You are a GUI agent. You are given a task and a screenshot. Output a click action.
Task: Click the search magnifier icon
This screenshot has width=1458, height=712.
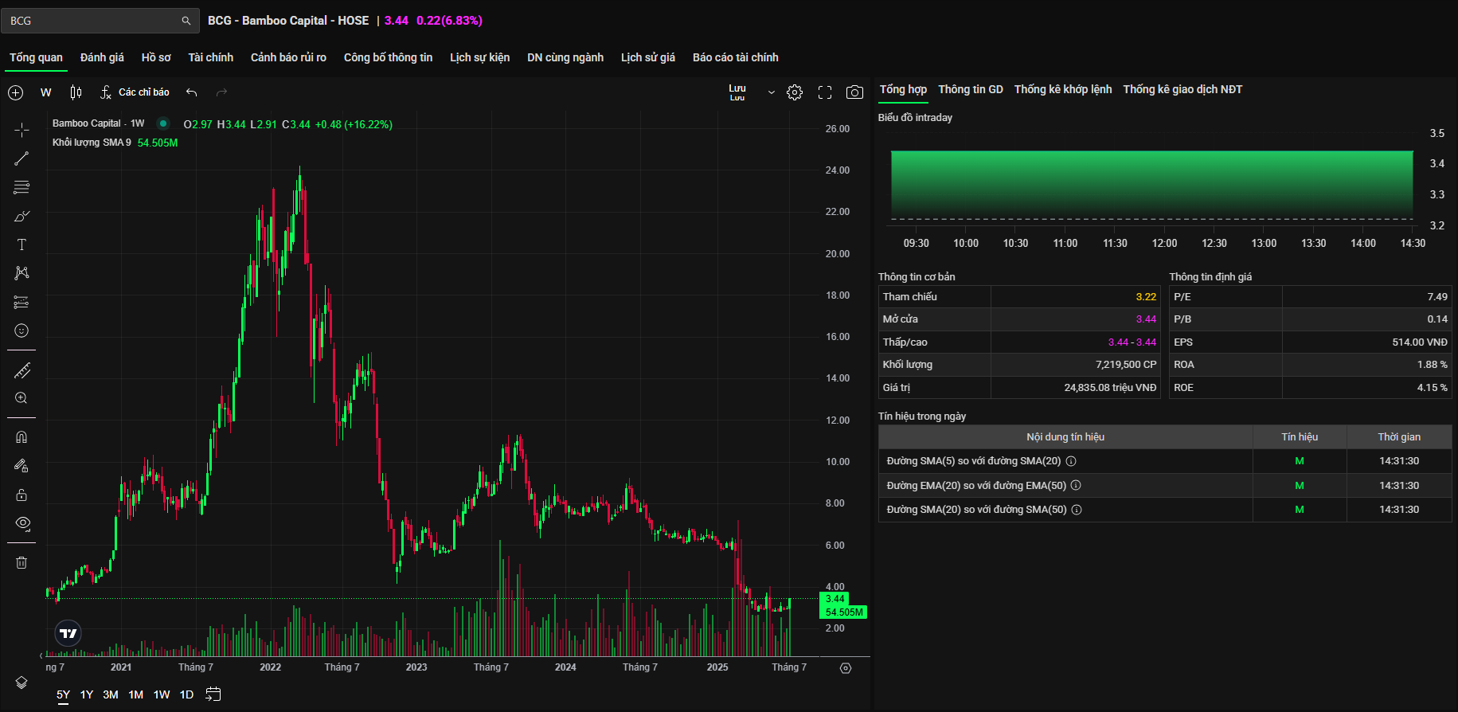click(x=186, y=21)
